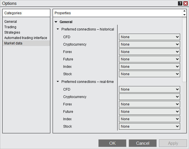189x149 pixels.
Task: Open the real-time Index connection dropdown
Action: click(149, 119)
